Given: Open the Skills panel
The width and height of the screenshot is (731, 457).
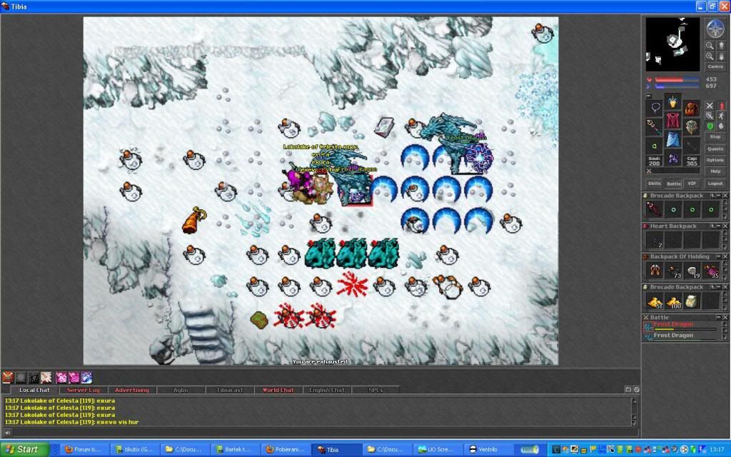Looking at the screenshot, I should (655, 184).
